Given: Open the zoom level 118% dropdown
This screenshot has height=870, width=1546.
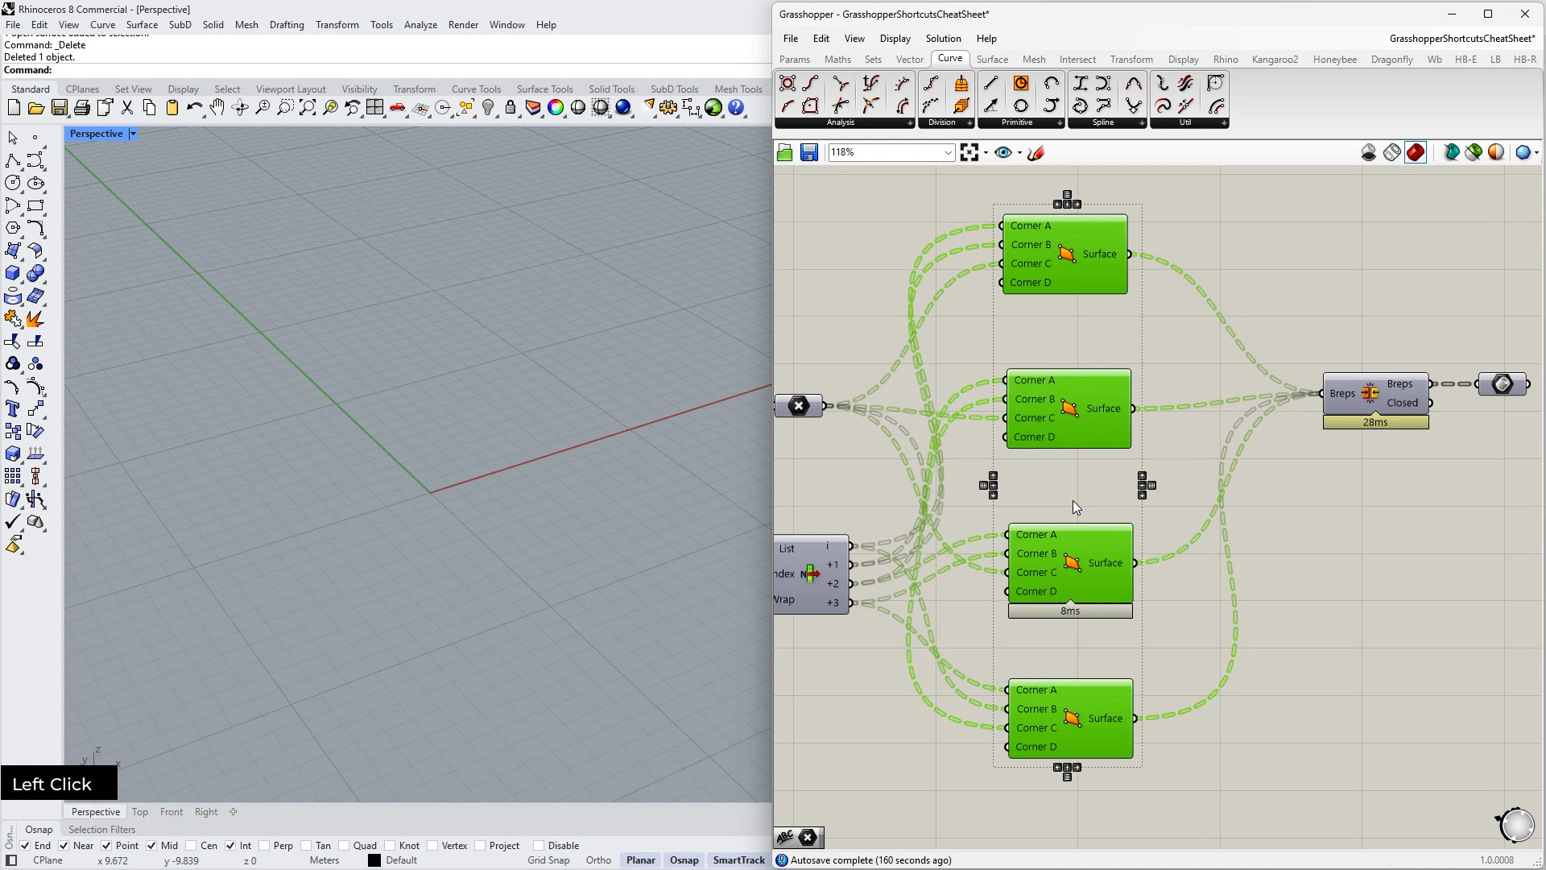Looking at the screenshot, I should [x=948, y=153].
